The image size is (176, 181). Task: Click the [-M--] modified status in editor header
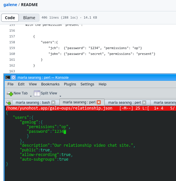[x=126, y=108]
